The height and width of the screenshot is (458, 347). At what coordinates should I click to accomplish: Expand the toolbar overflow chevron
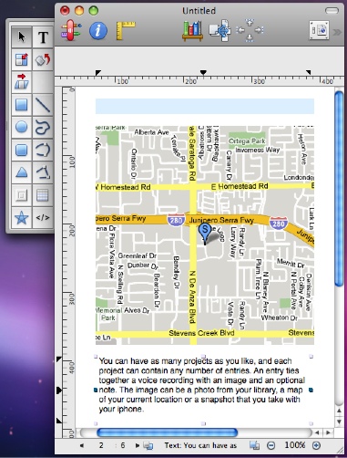coord(337,32)
